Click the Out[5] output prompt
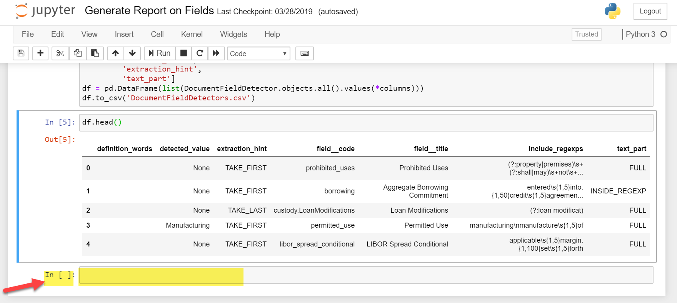This screenshot has width=677, height=303. [x=60, y=140]
